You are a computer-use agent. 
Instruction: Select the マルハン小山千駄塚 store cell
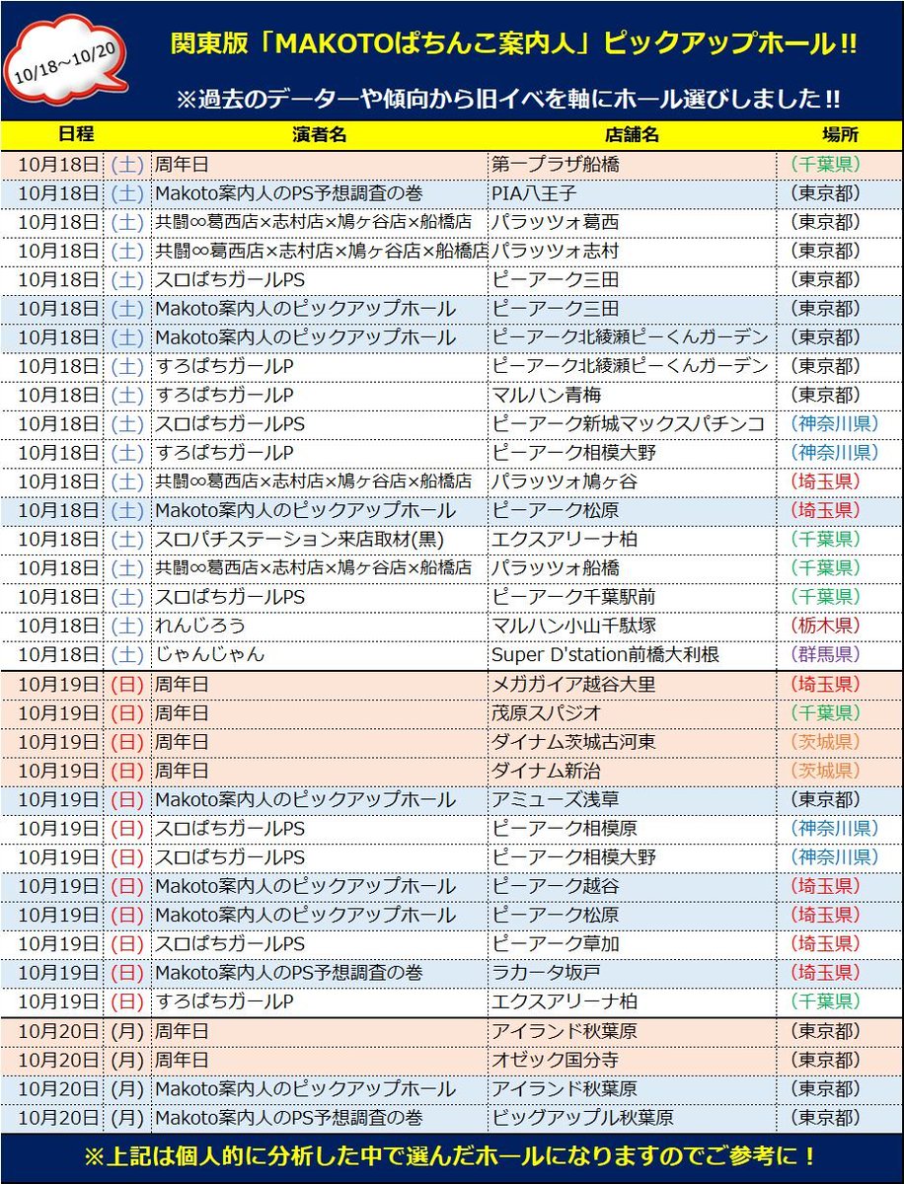tap(632, 626)
